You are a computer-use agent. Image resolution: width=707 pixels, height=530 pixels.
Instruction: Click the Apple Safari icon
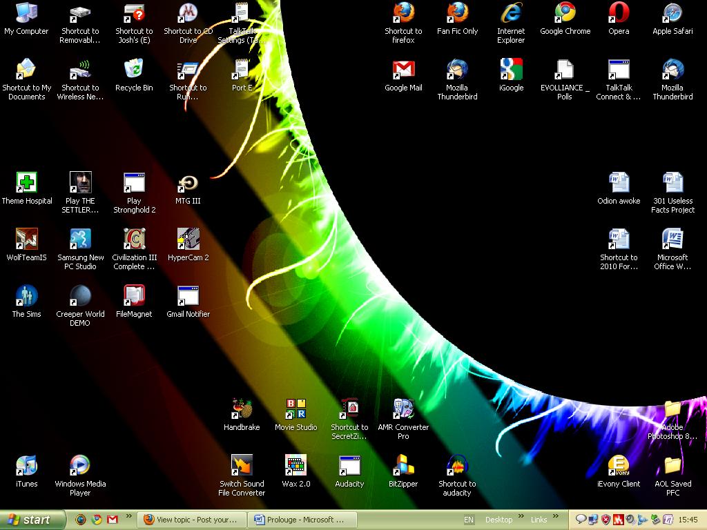coord(672,13)
